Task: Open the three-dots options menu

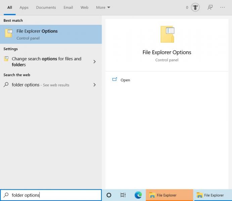Action: (x=223, y=7)
